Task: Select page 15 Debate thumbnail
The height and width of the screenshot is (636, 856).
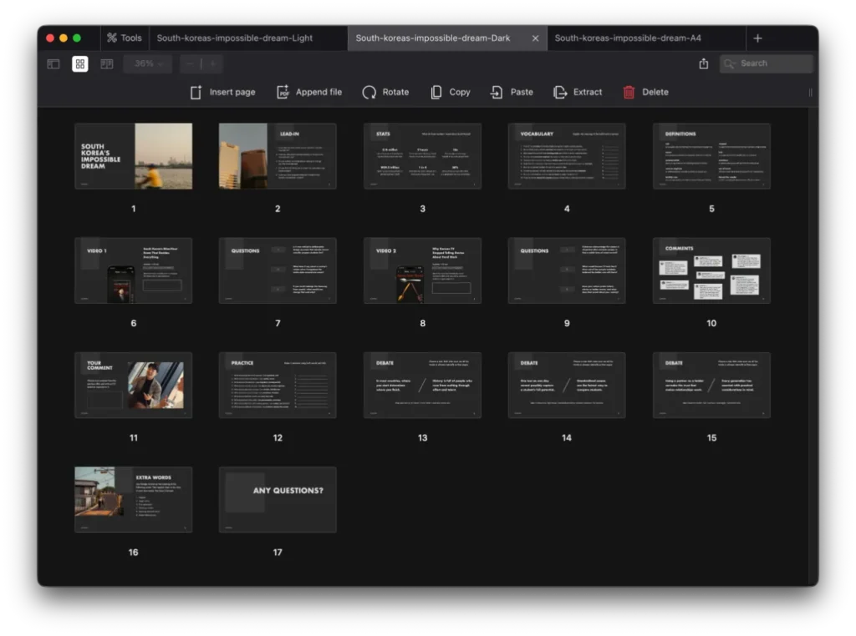Action: coord(711,386)
